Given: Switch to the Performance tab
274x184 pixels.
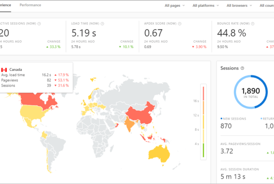Looking at the screenshot, I should point(30,5).
